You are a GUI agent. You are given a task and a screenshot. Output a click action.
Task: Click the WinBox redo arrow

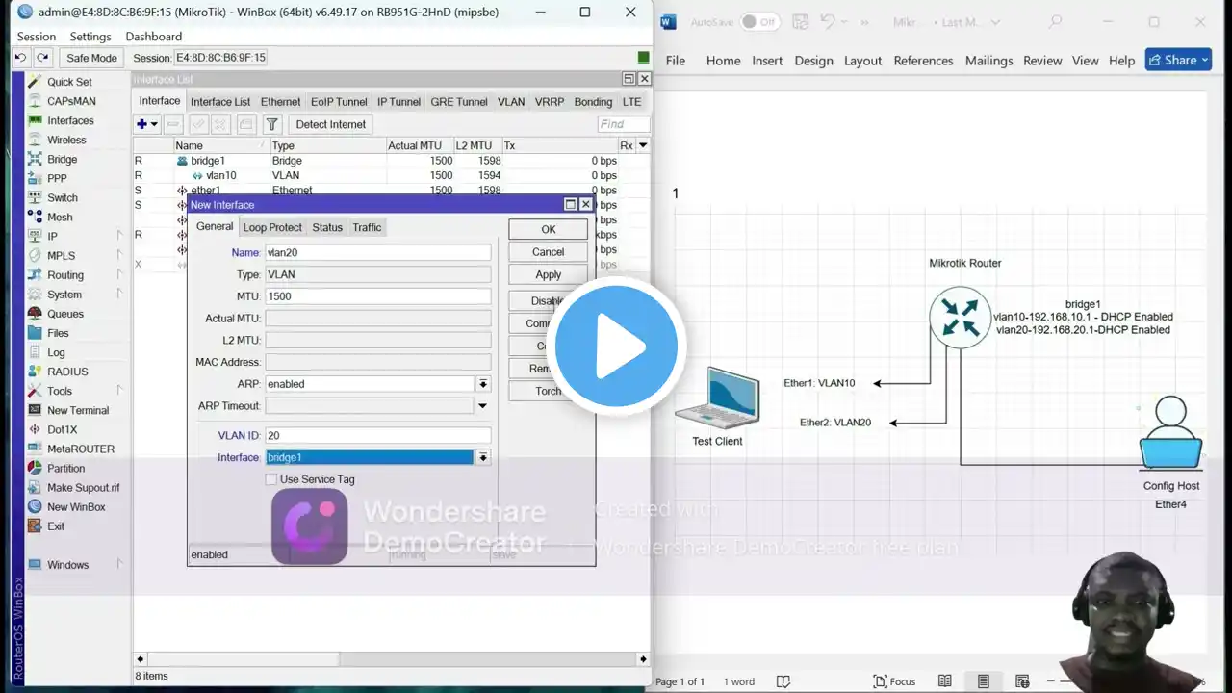(44, 58)
